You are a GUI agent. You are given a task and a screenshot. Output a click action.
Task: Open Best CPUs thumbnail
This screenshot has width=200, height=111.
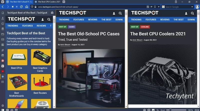pos(17,57)
